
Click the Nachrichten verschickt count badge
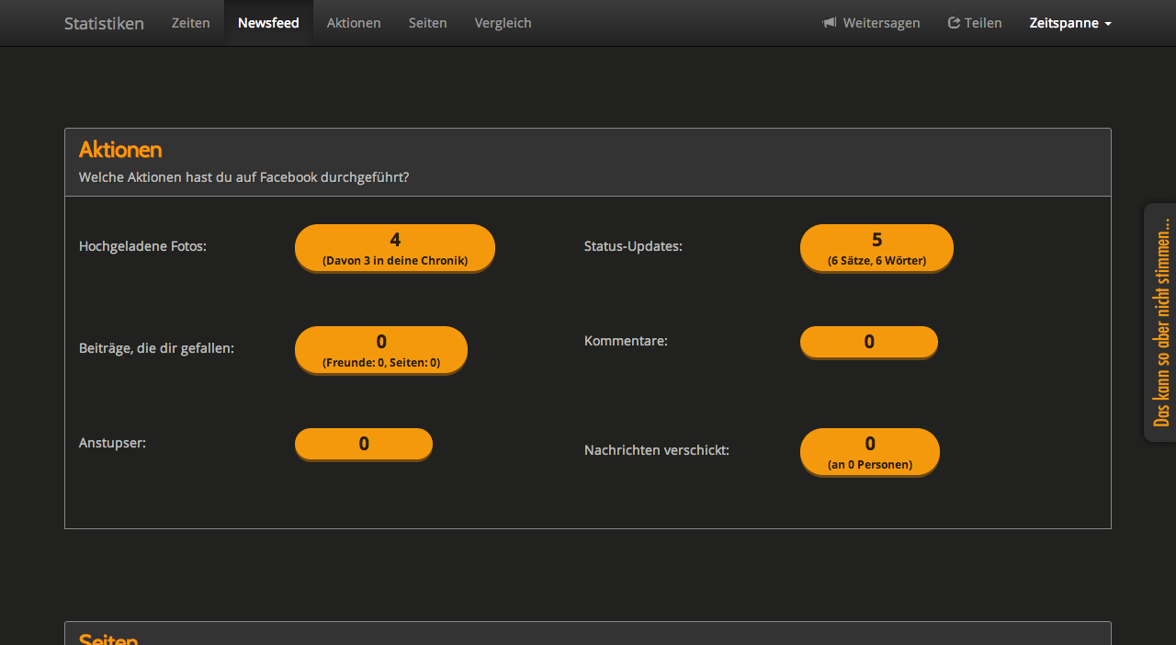[x=870, y=452]
